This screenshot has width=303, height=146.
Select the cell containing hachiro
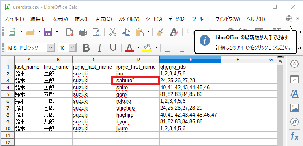(138, 115)
